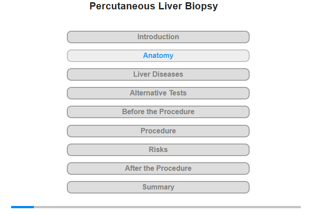Start the Alternative Tests chapter
The width and height of the screenshot is (312, 214).
click(x=158, y=93)
